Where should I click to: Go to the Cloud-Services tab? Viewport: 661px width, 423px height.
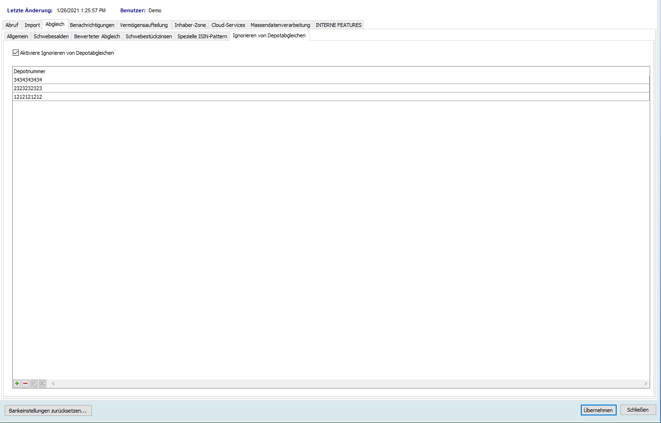point(228,25)
